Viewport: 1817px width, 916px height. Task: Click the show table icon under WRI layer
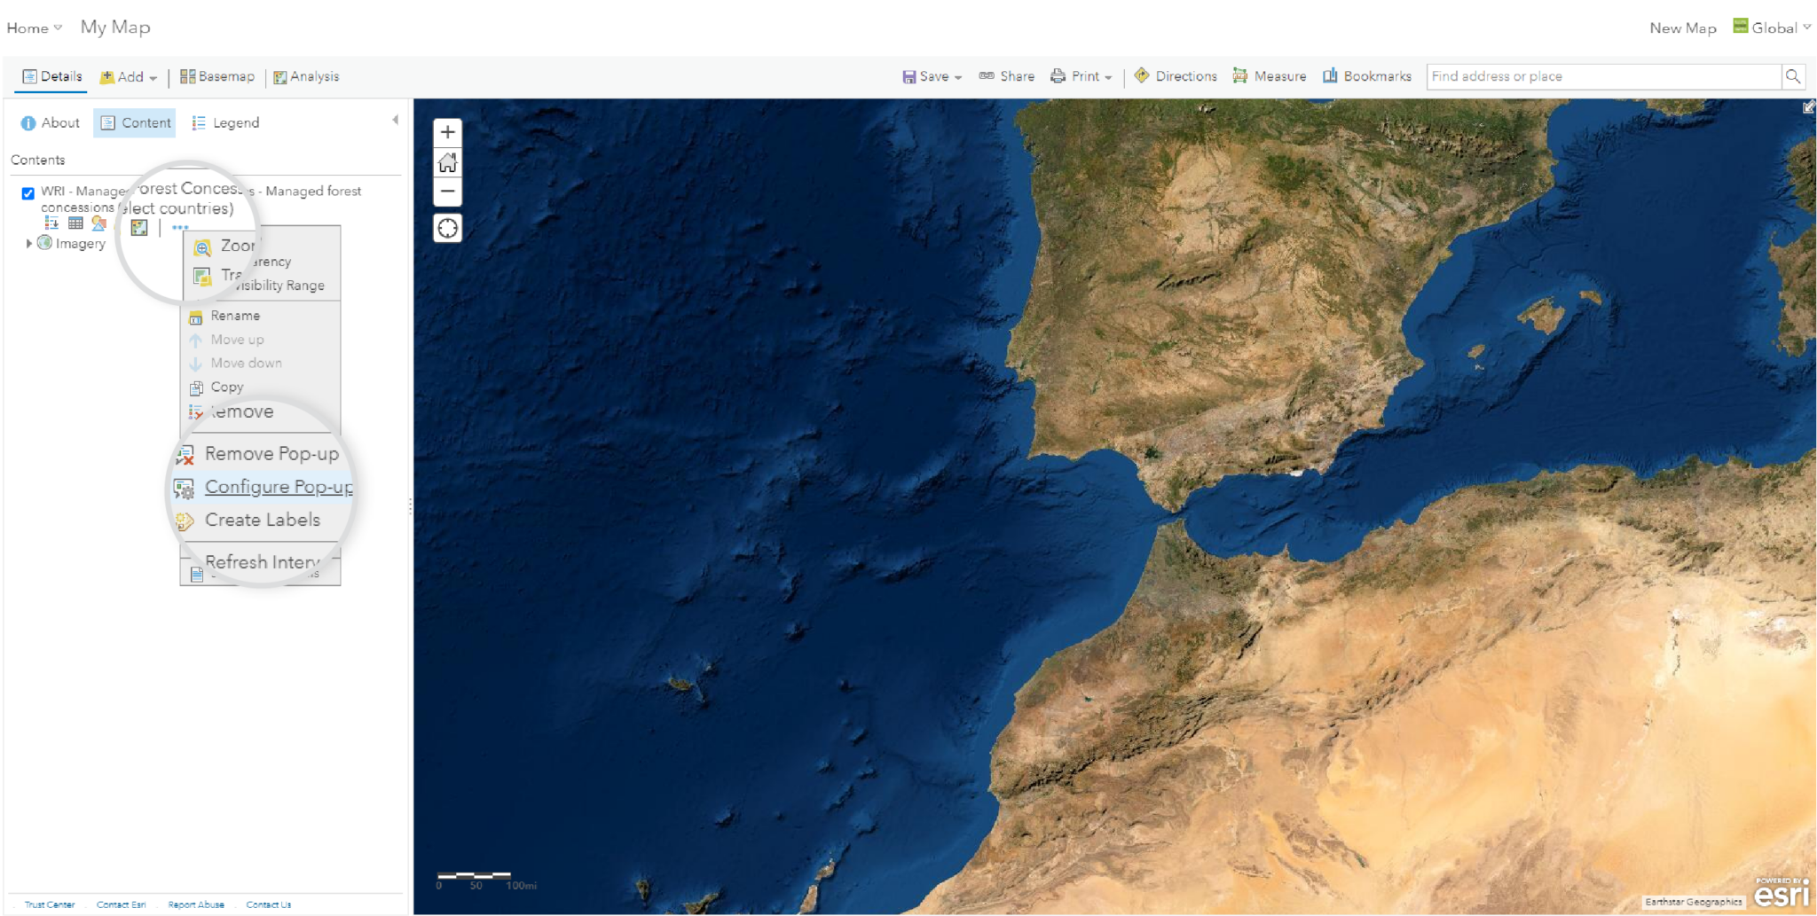75,223
